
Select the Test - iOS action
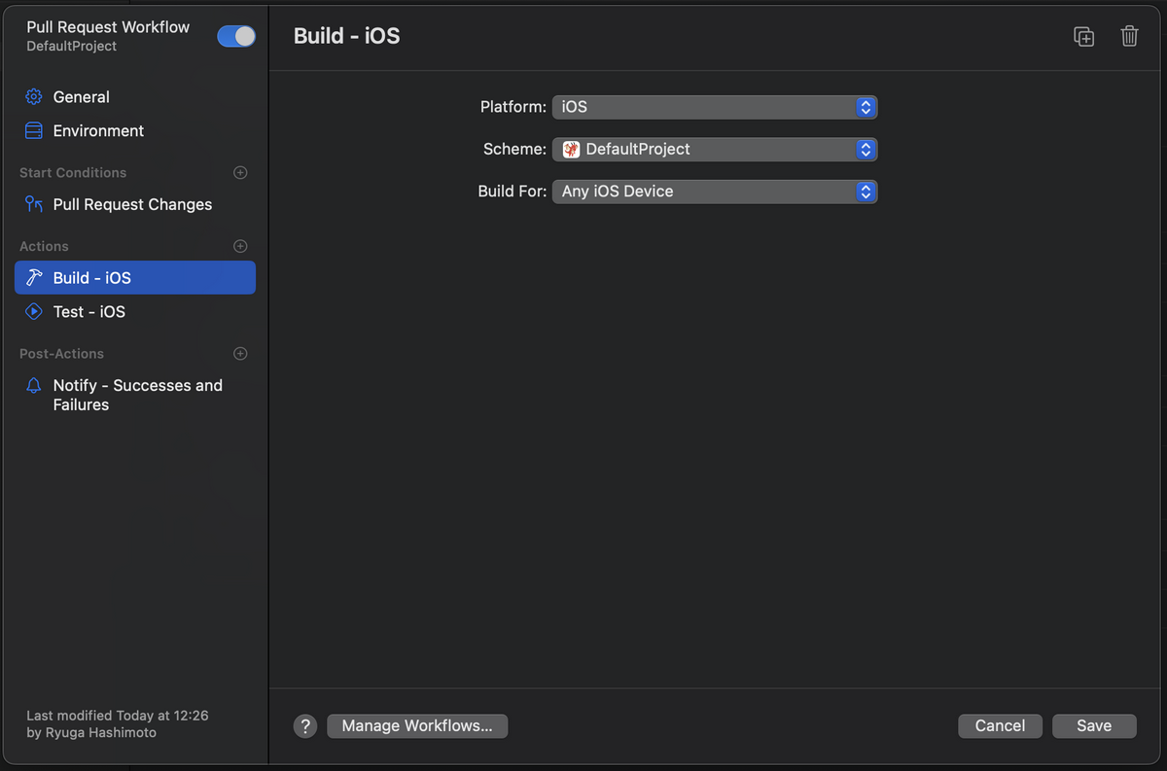(x=135, y=312)
